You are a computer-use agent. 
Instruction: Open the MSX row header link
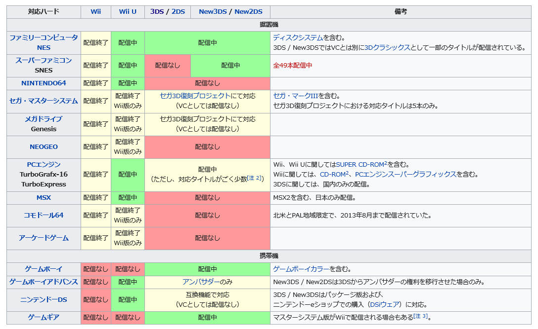44,197
